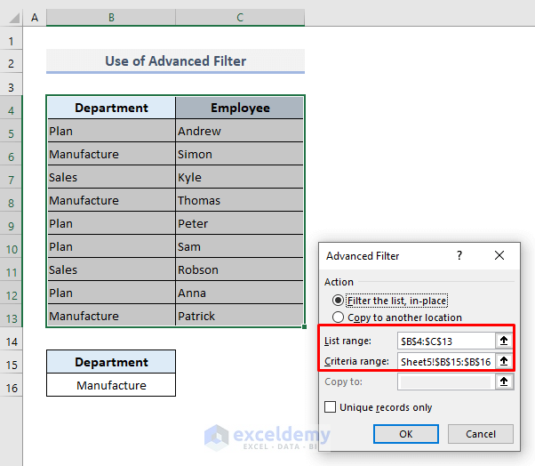Image resolution: width=535 pixels, height=466 pixels.
Task: Click the cell containing Robson
Action: click(x=240, y=270)
